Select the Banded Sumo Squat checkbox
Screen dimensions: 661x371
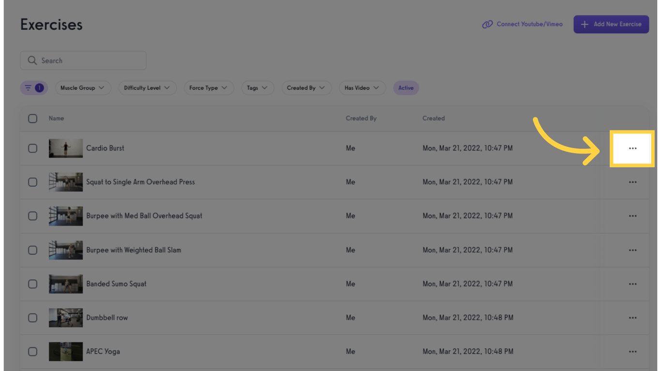pos(32,284)
